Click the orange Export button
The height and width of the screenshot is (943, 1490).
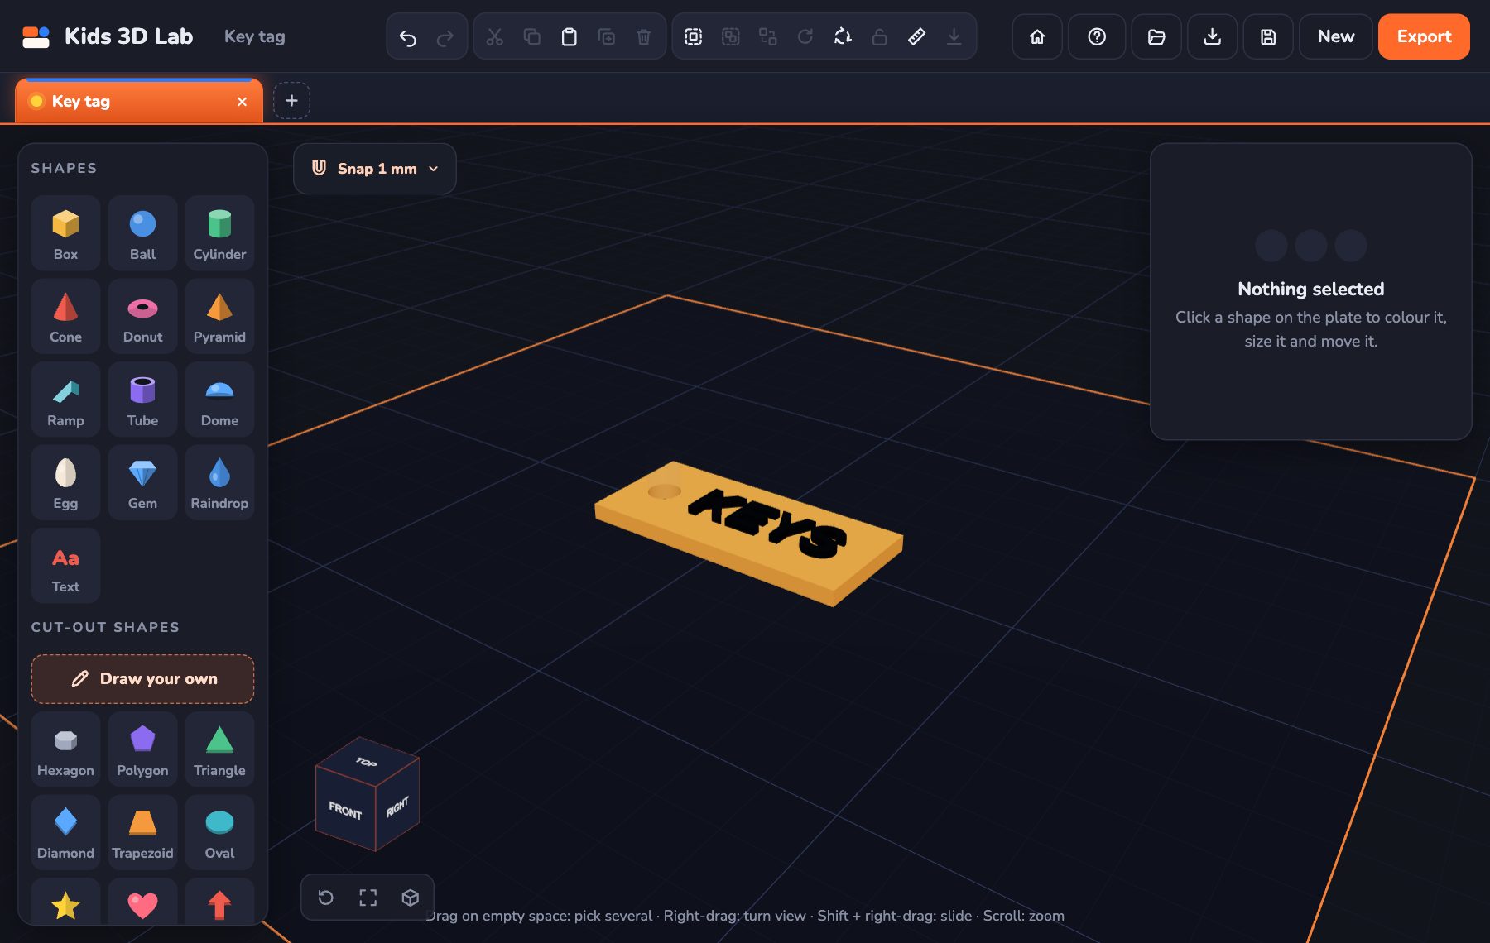coord(1424,36)
